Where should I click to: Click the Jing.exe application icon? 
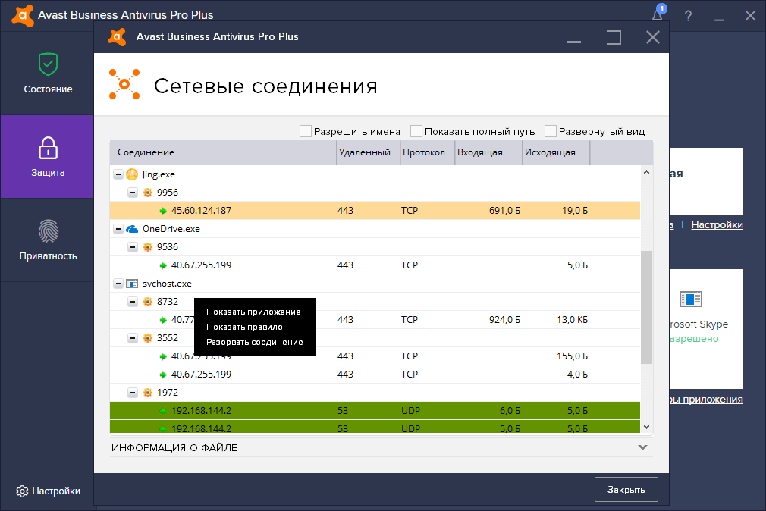pos(132,174)
